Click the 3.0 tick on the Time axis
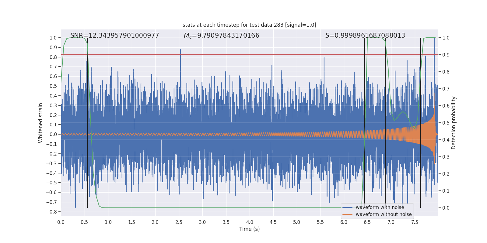Viewport: 487px width, 243px height. coord(202,222)
